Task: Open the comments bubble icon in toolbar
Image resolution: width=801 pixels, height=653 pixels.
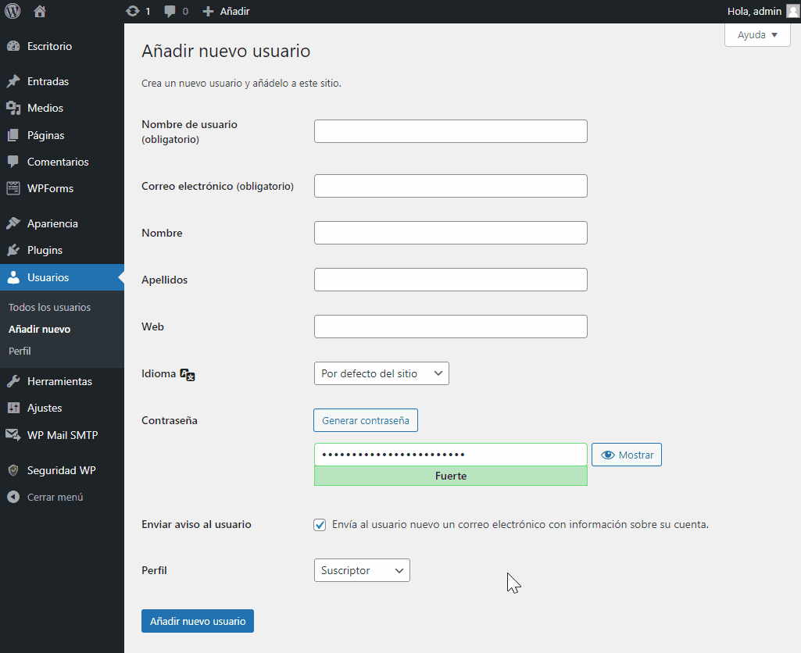Action: [170, 12]
